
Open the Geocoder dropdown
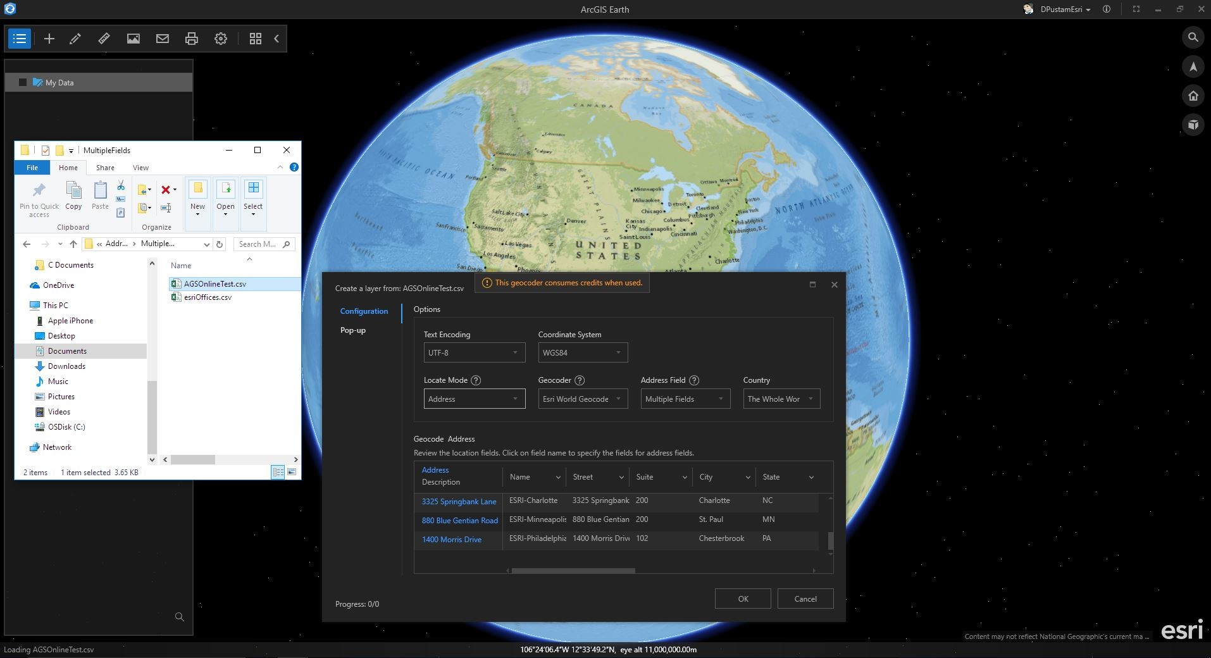(x=583, y=399)
